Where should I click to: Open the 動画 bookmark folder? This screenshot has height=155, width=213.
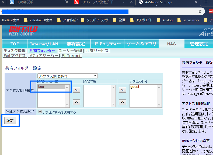click(x=119, y=20)
